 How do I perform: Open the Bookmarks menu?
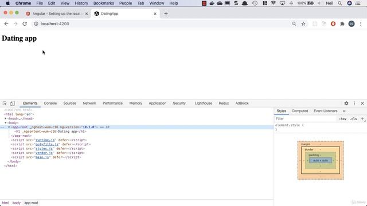(x=104, y=3)
